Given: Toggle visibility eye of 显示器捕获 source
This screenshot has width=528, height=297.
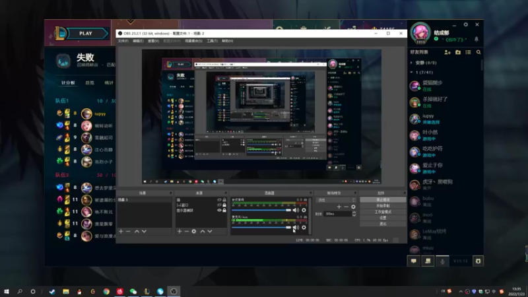Looking at the screenshot, I should [219, 211].
